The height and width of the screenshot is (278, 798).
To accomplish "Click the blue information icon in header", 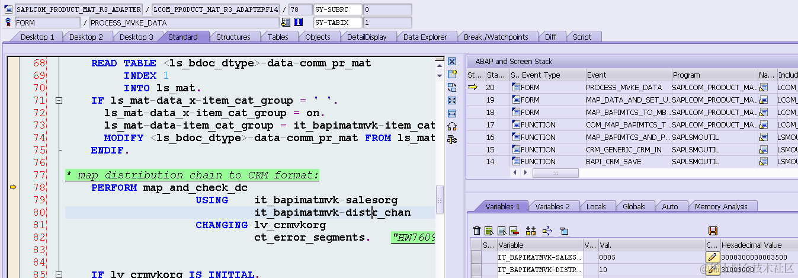I will (298, 23).
